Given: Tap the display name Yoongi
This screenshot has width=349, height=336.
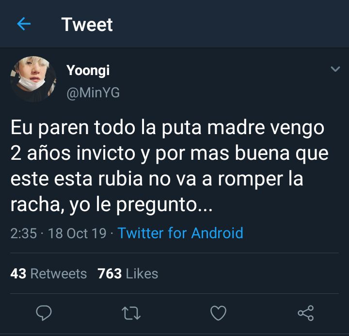Looking at the screenshot, I should coord(88,71).
